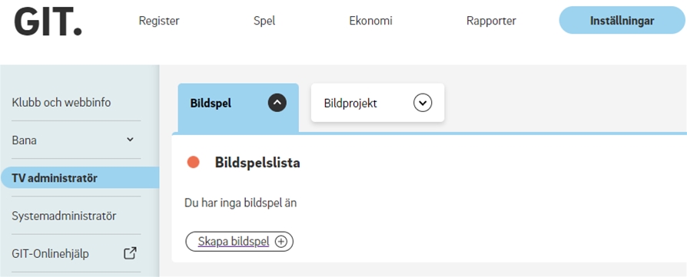Switch to the Bildspel tab

click(238, 107)
